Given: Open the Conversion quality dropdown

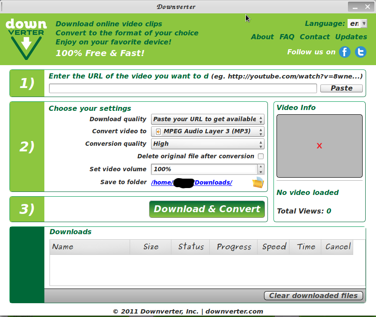Looking at the screenshot, I should (208, 144).
